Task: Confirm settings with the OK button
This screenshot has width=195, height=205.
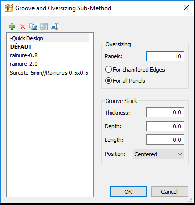Action: point(128,192)
